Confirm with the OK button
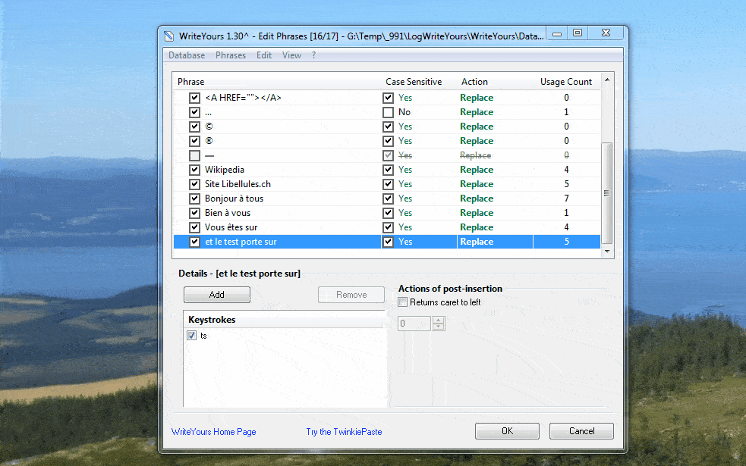Screen dimensions: 746x466 (507, 431)
